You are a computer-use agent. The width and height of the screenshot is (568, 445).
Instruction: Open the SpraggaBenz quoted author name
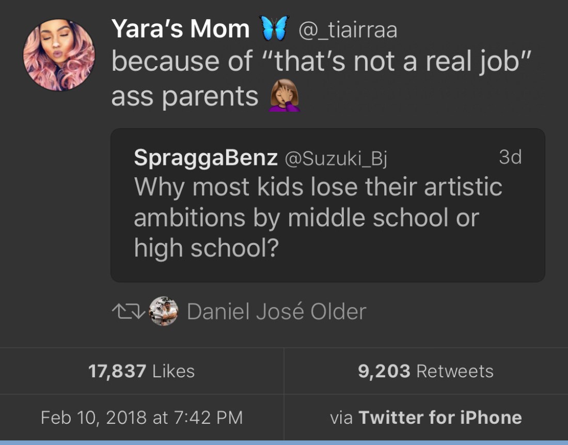[206, 158]
